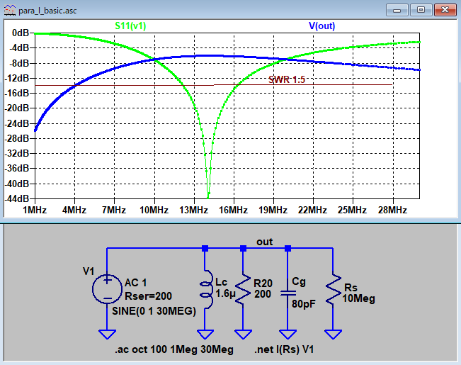Click the 'out' net label
Viewport: 461px width, 365px height.
pos(265,242)
